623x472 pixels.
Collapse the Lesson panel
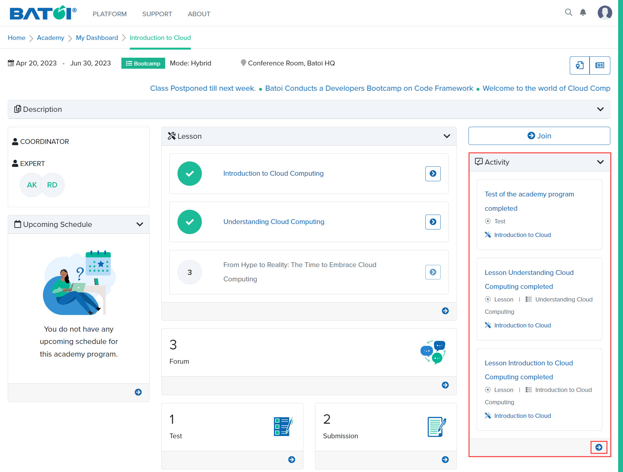(x=447, y=136)
